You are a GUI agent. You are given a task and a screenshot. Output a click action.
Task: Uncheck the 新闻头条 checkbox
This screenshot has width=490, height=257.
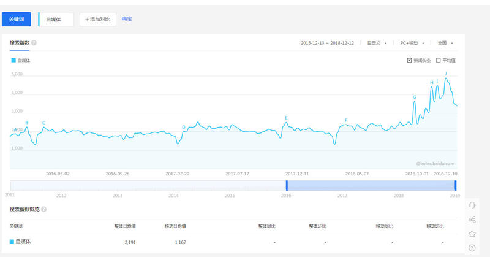[x=409, y=60]
